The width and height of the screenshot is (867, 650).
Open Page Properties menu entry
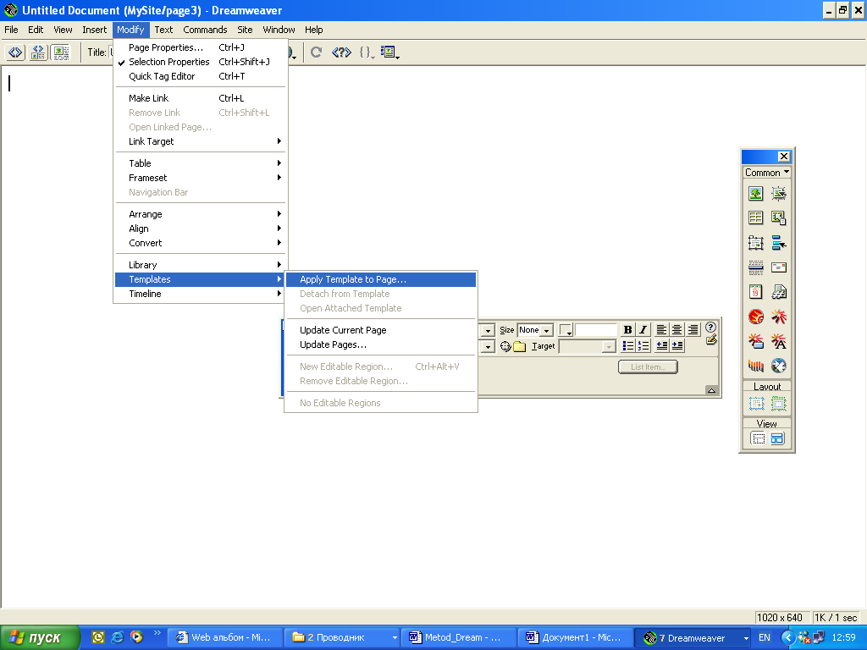tap(200, 47)
